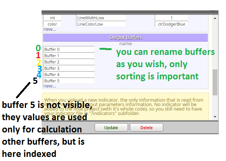Click the int type field
226x161 pixels.
coord(52,18)
